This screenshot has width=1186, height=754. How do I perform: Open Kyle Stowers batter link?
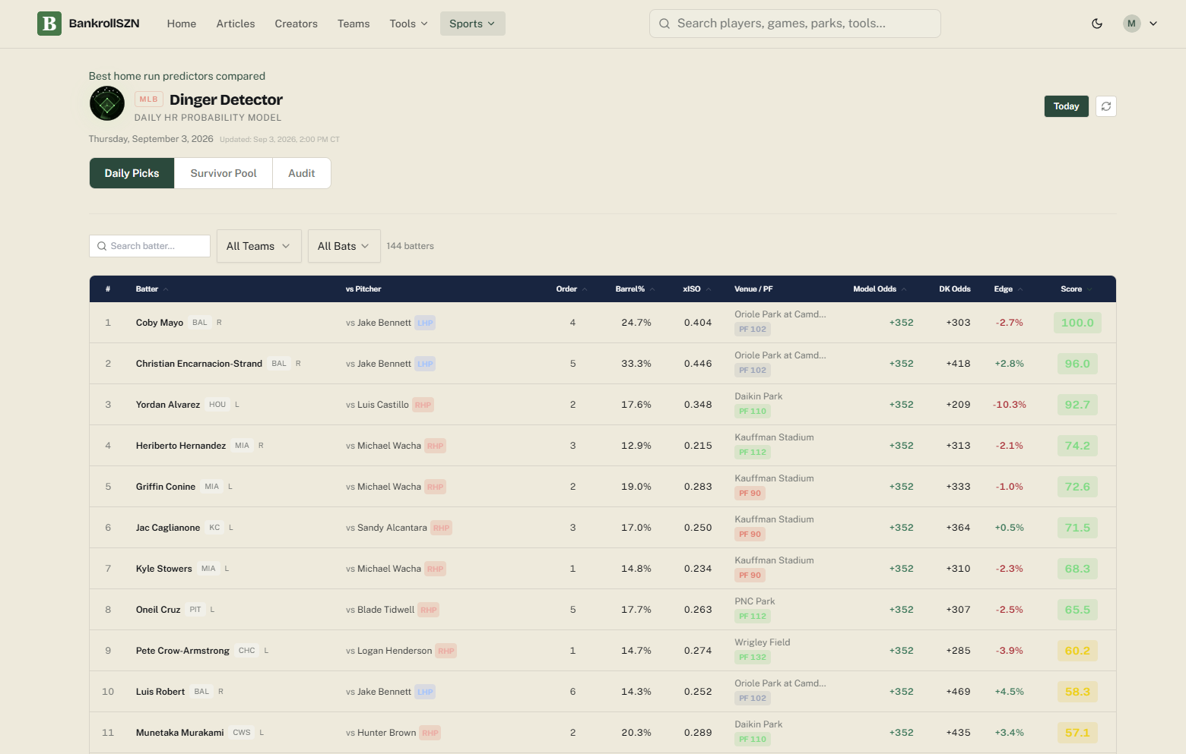pyautogui.click(x=164, y=569)
